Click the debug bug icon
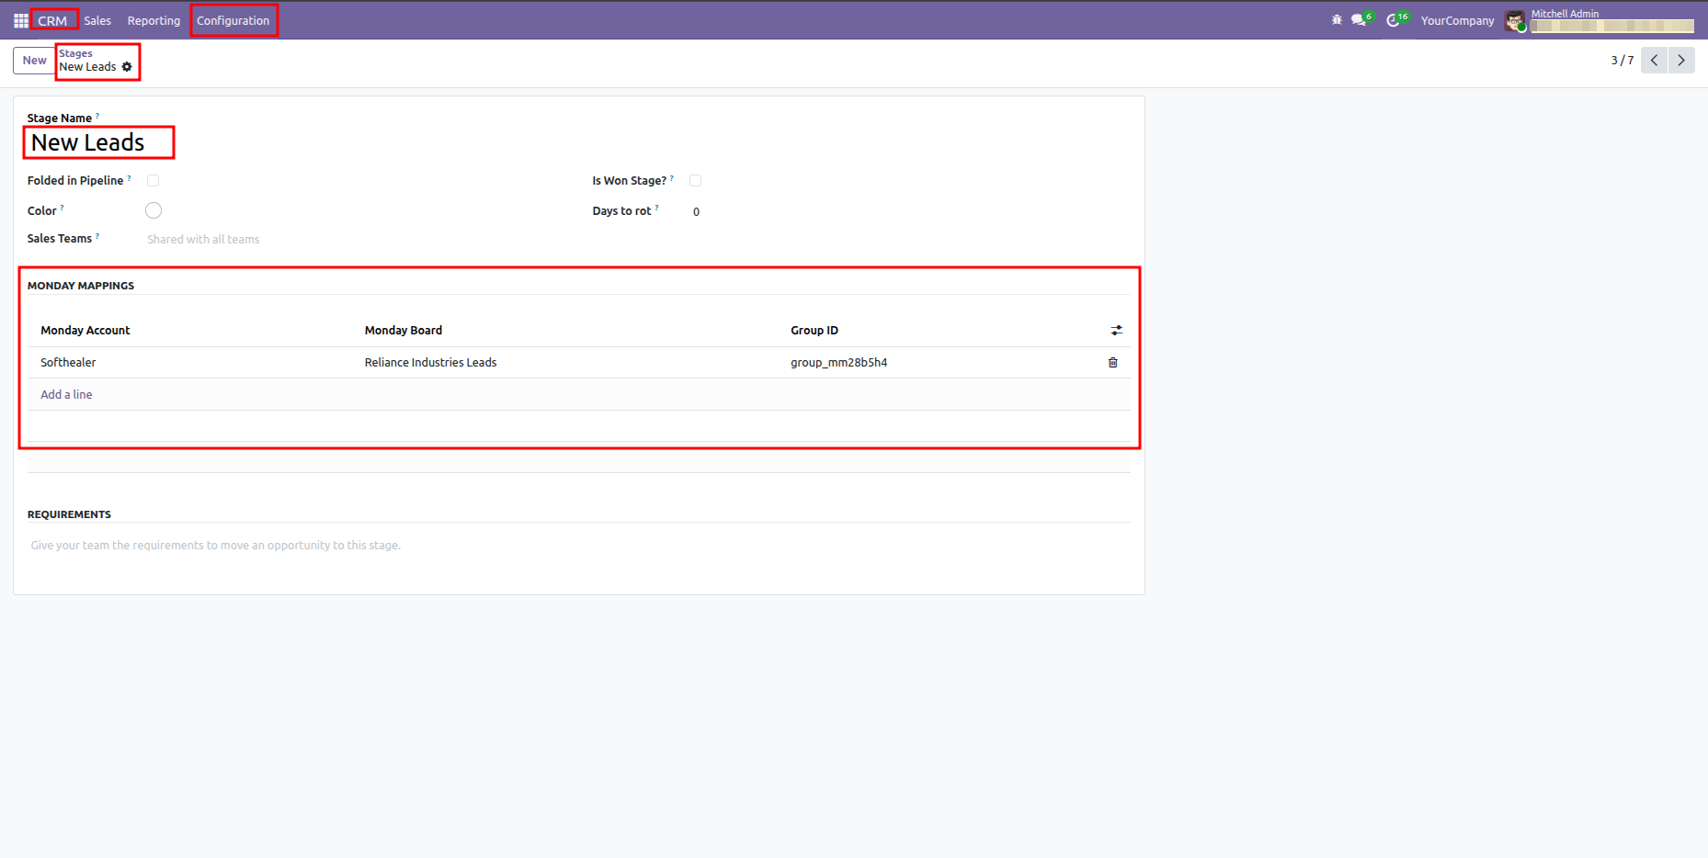The image size is (1708, 858). [x=1337, y=20]
